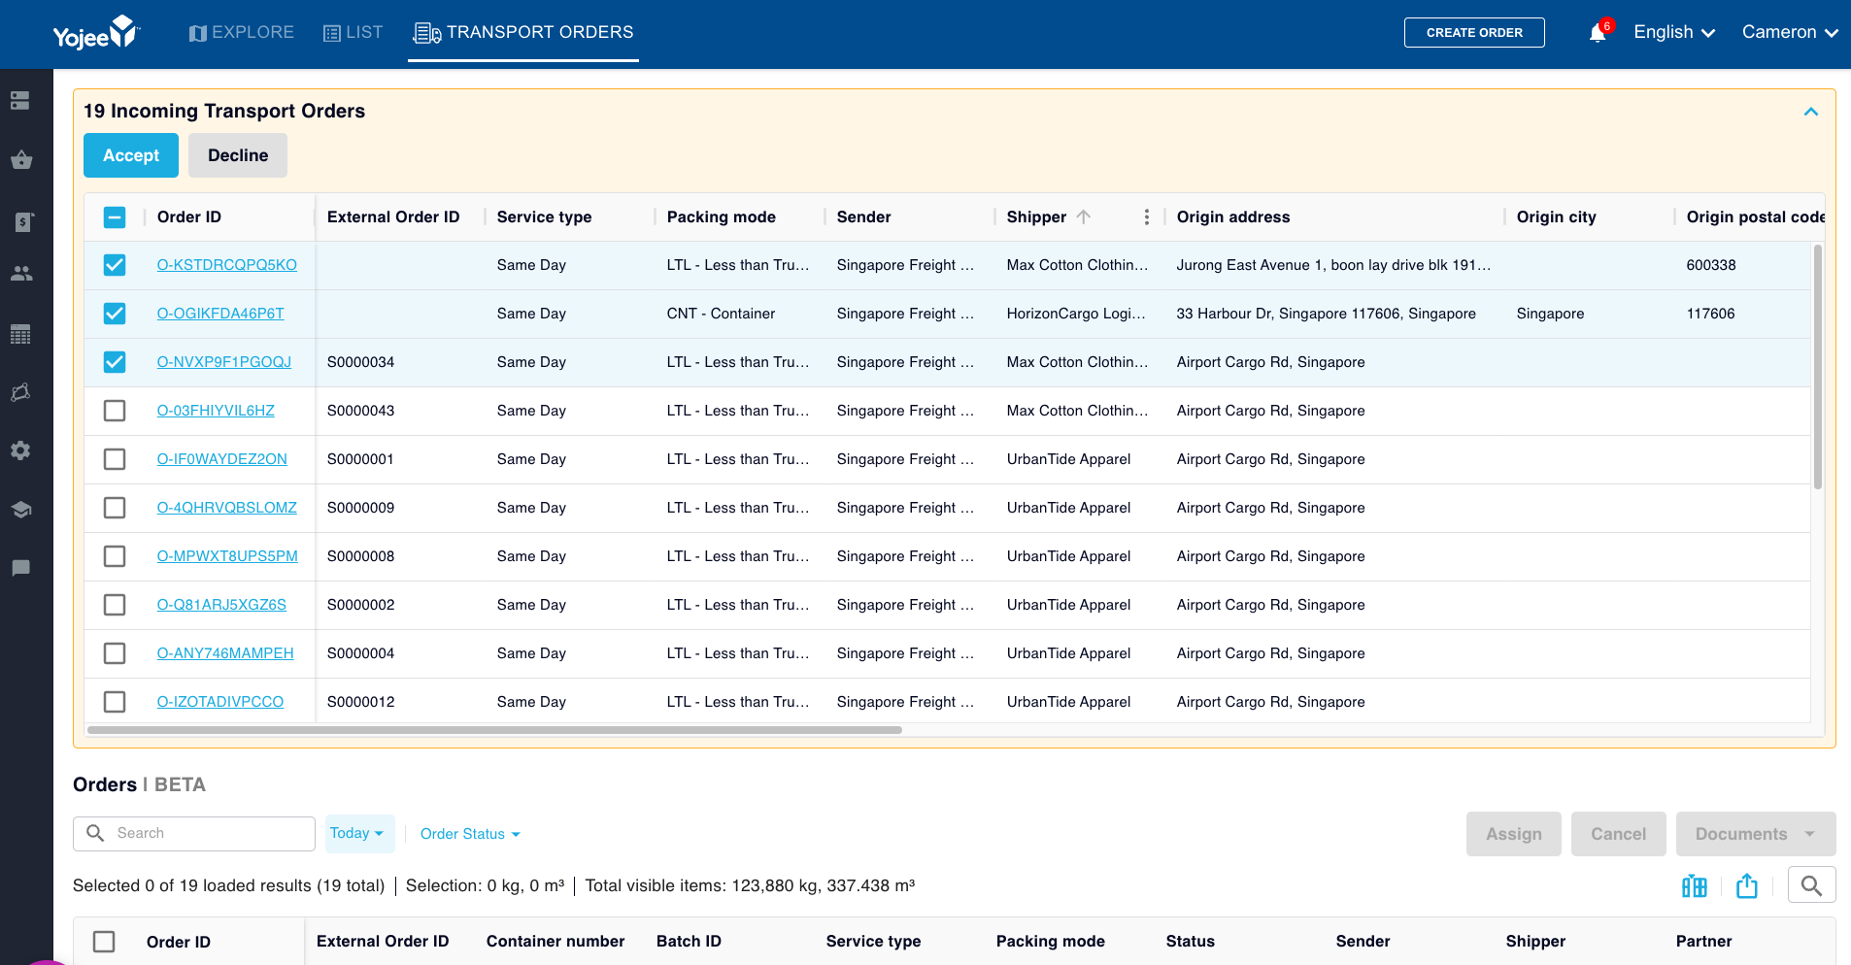Viewport: 1851px width, 965px height.
Task: Click the magnifier search button at right
Action: pyautogui.click(x=1811, y=885)
